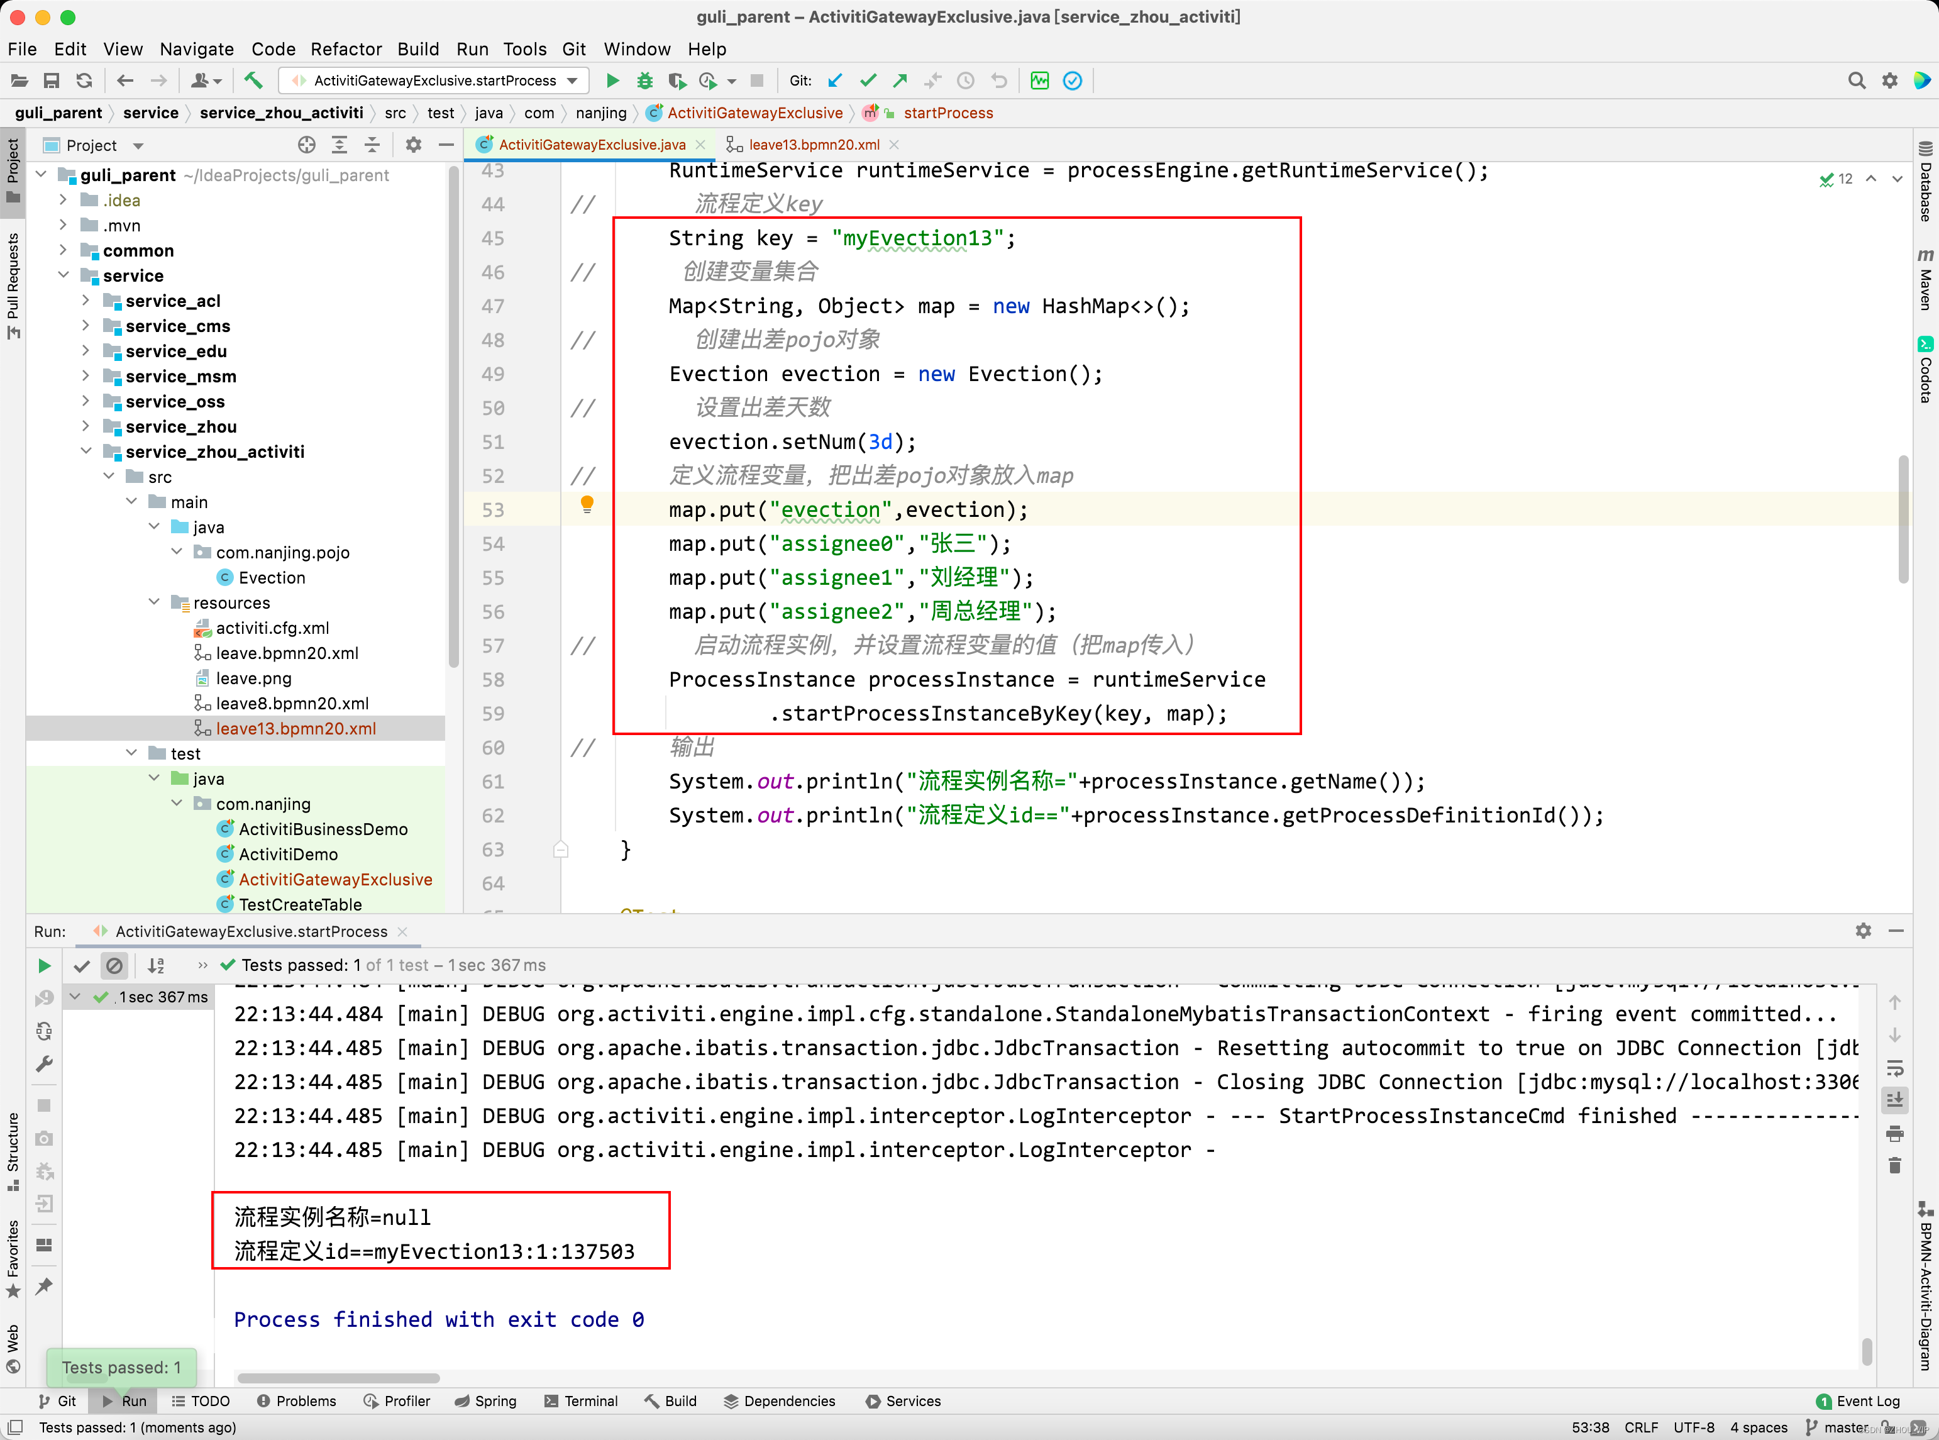Collapse the service_zhou_activiti folder
This screenshot has height=1440, width=1939.
[86, 451]
